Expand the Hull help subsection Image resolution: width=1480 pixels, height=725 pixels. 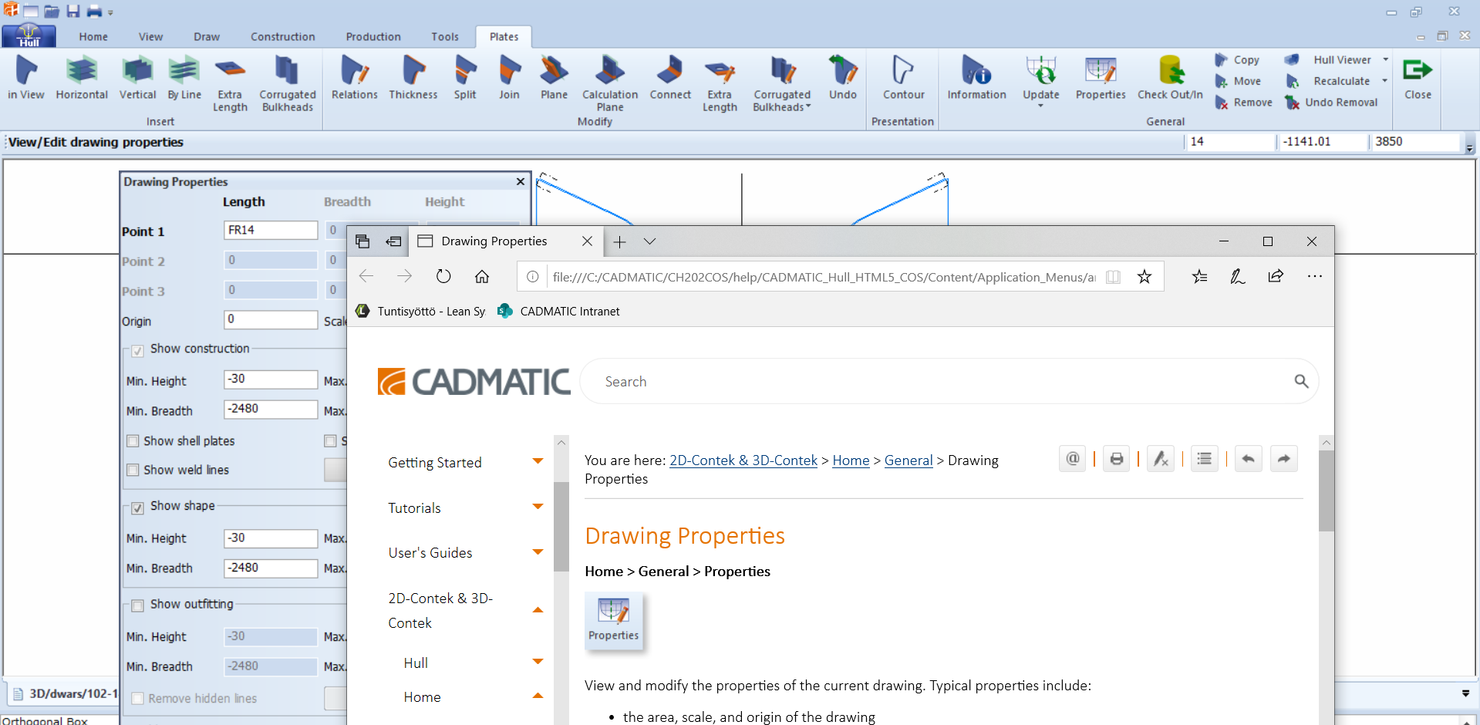538,662
